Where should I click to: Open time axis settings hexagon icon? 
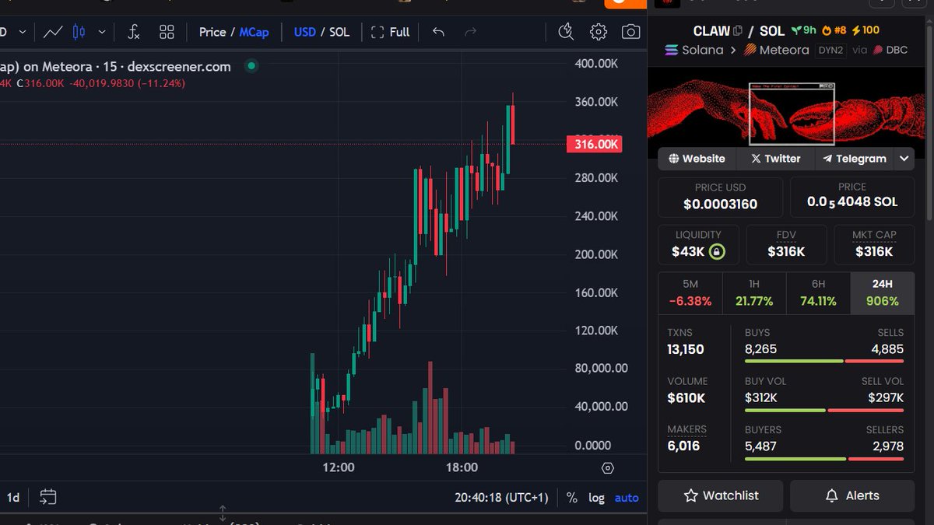608,467
